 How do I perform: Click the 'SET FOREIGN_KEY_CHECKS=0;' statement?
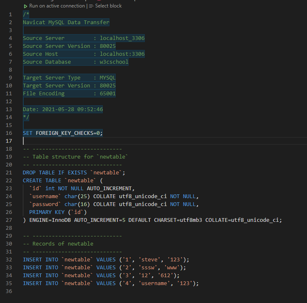[x=62, y=133]
